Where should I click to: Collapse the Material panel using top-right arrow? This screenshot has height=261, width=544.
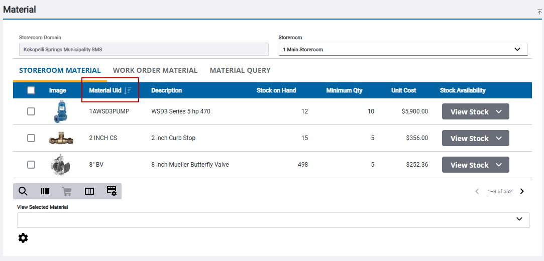539,12
